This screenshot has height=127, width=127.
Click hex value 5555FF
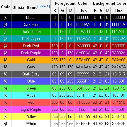click(x=83, y=81)
